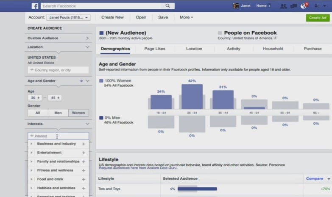332x197 pixels.
Task: Click Create New in toolbar
Action: pos(112,17)
